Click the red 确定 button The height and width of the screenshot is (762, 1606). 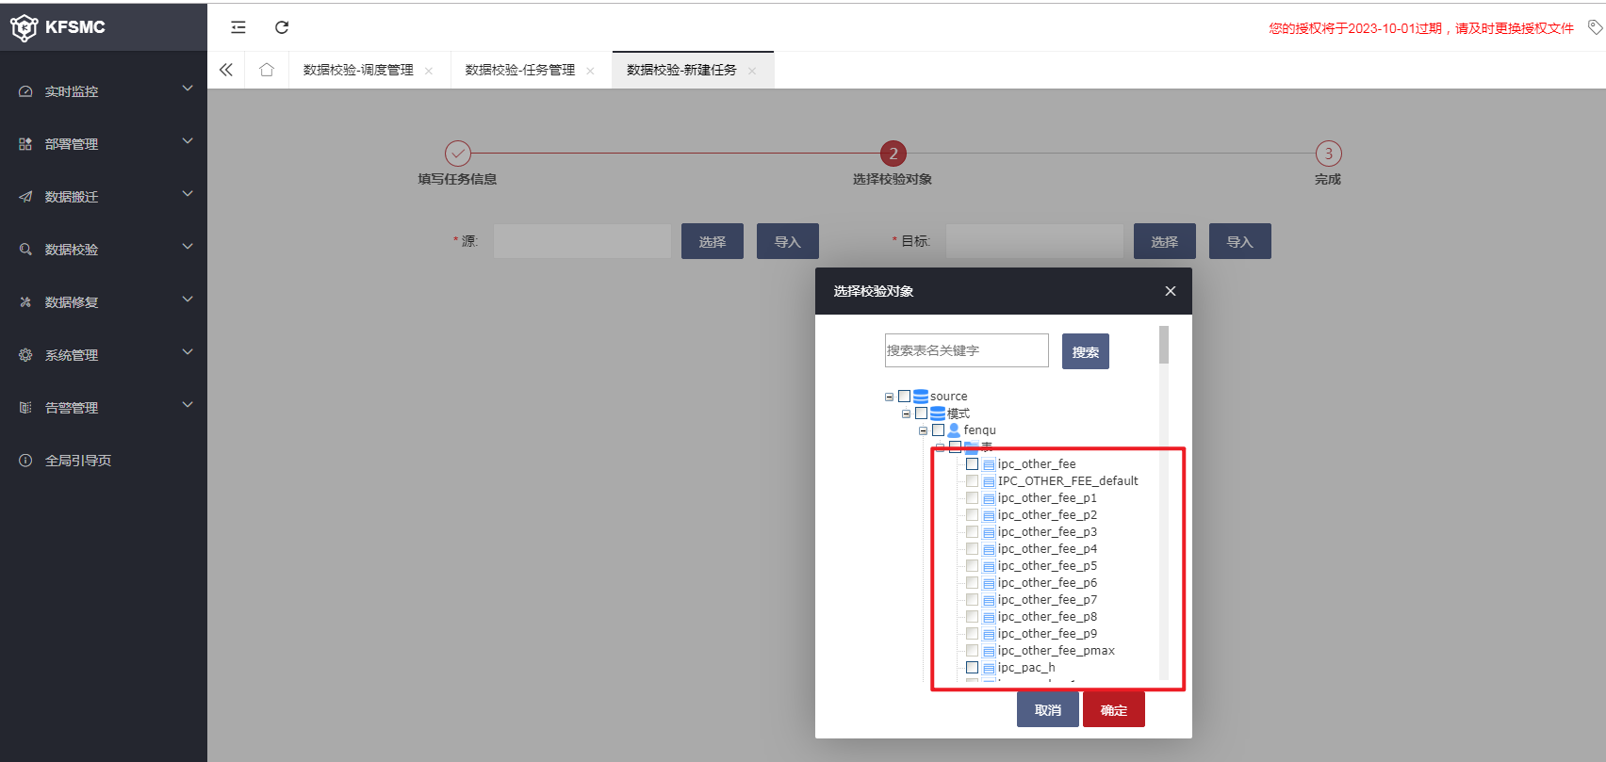tap(1113, 709)
